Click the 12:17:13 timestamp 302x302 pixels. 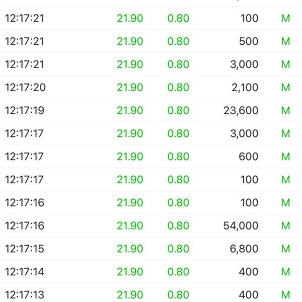25,295
